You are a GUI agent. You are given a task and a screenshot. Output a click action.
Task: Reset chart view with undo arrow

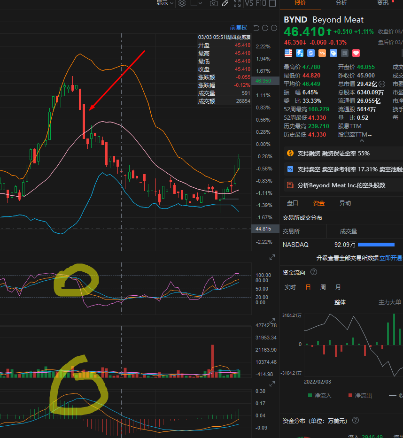256,28
